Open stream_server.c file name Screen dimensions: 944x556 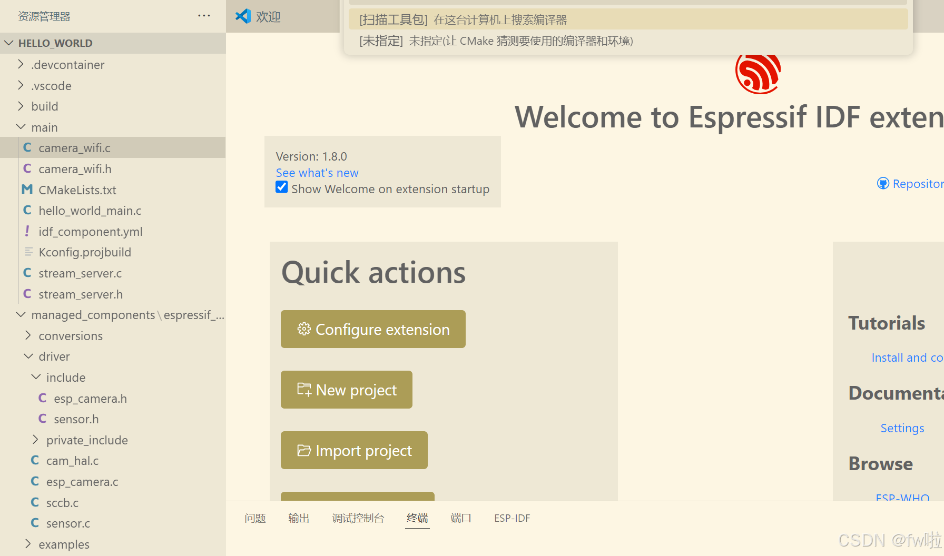(x=80, y=273)
